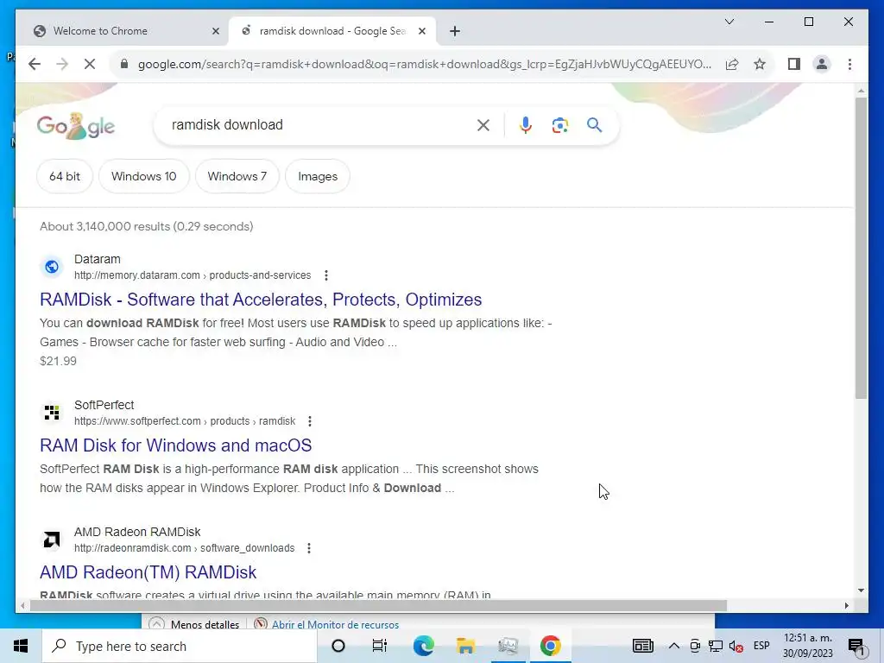
Task: Open AMD Radeon(TM) RAMDisk link
Action: 148,572
